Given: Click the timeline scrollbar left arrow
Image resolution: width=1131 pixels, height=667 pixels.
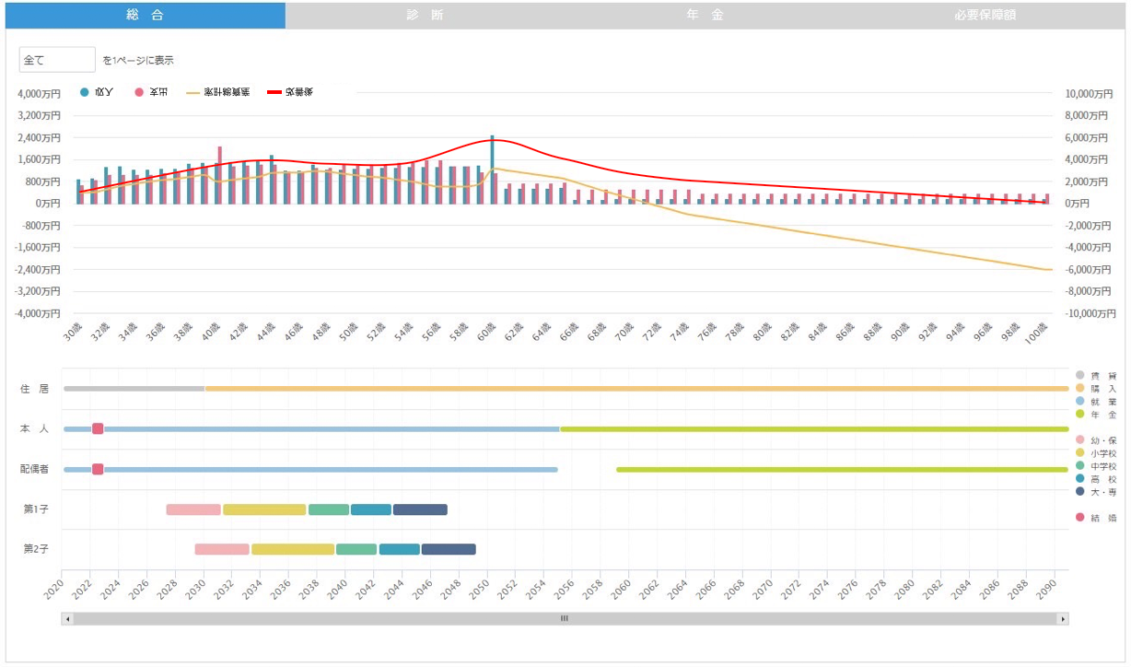Looking at the screenshot, I should click(67, 619).
